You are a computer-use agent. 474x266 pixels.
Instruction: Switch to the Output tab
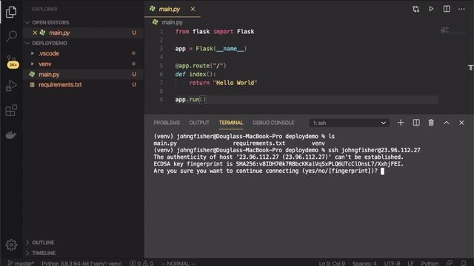[x=199, y=123]
